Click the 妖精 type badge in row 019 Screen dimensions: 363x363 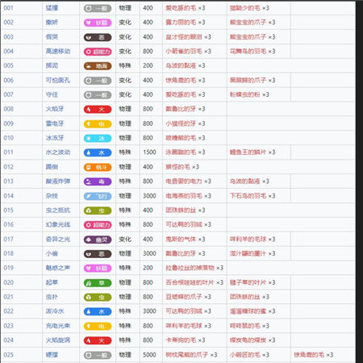pos(98,268)
